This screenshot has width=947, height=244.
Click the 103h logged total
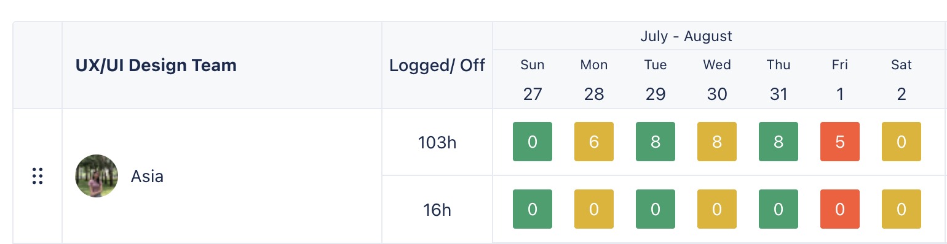(437, 142)
